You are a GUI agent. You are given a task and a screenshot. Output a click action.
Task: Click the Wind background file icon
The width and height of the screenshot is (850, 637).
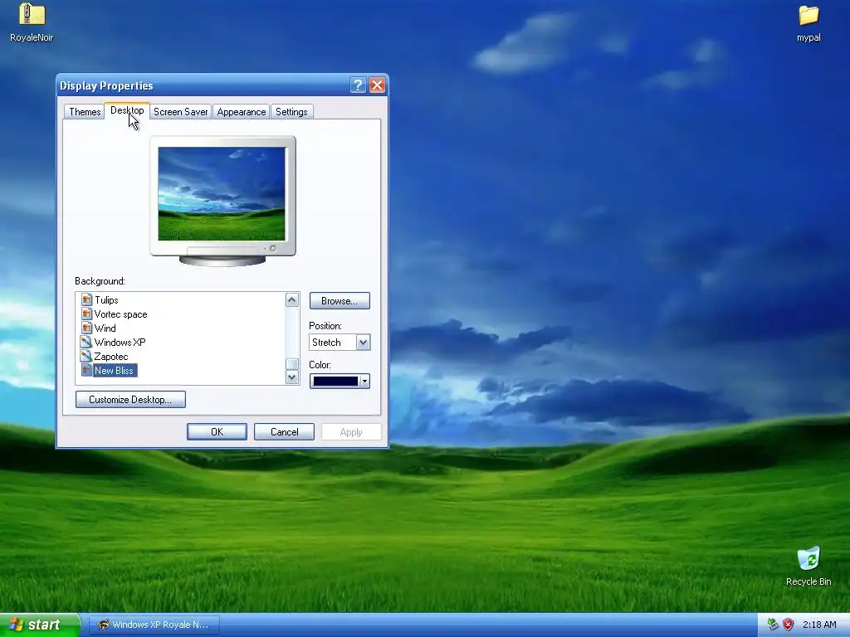(x=86, y=328)
